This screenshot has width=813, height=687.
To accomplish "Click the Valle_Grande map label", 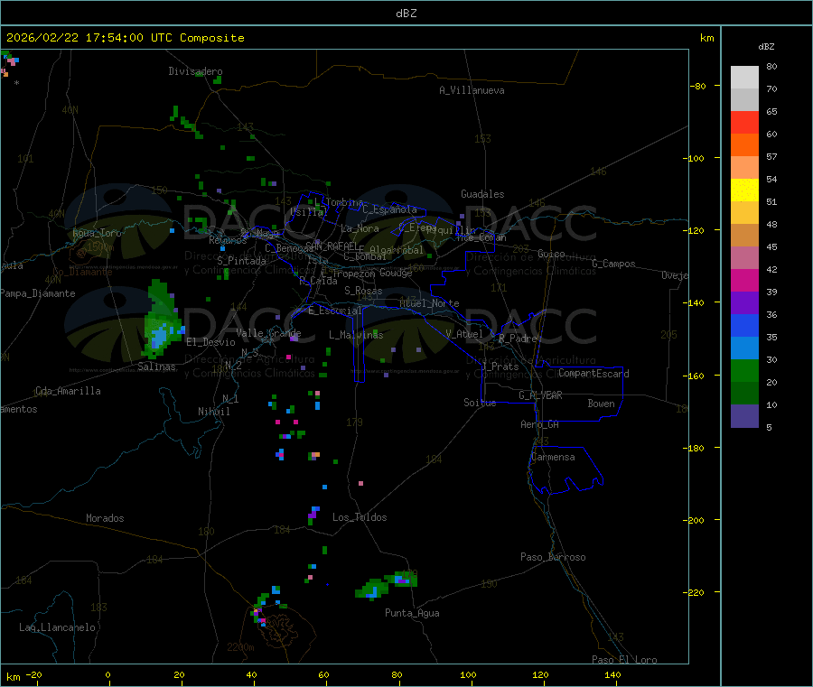I will tap(268, 332).
